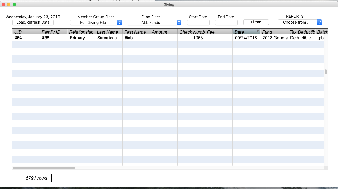Sort by Last Name column header
Image resolution: width=338 pixels, height=189 pixels.
(x=109, y=32)
